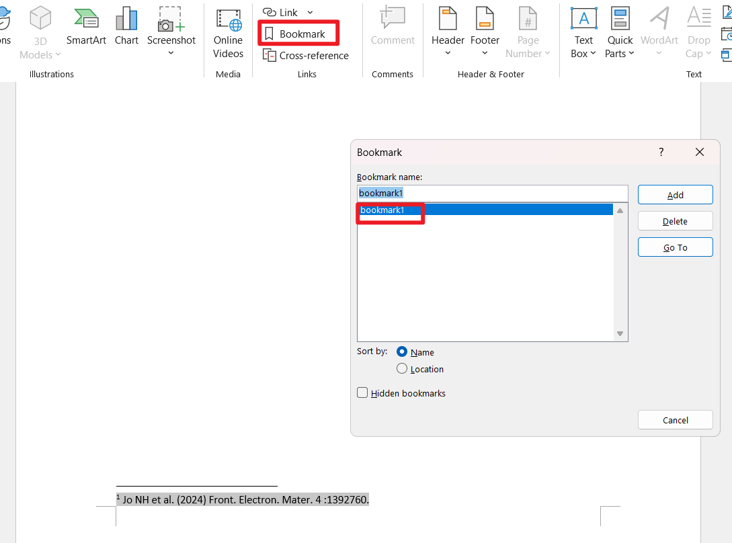This screenshot has height=543, width=732.
Task: Expand the Footer dropdown chevron
Action: (485, 53)
